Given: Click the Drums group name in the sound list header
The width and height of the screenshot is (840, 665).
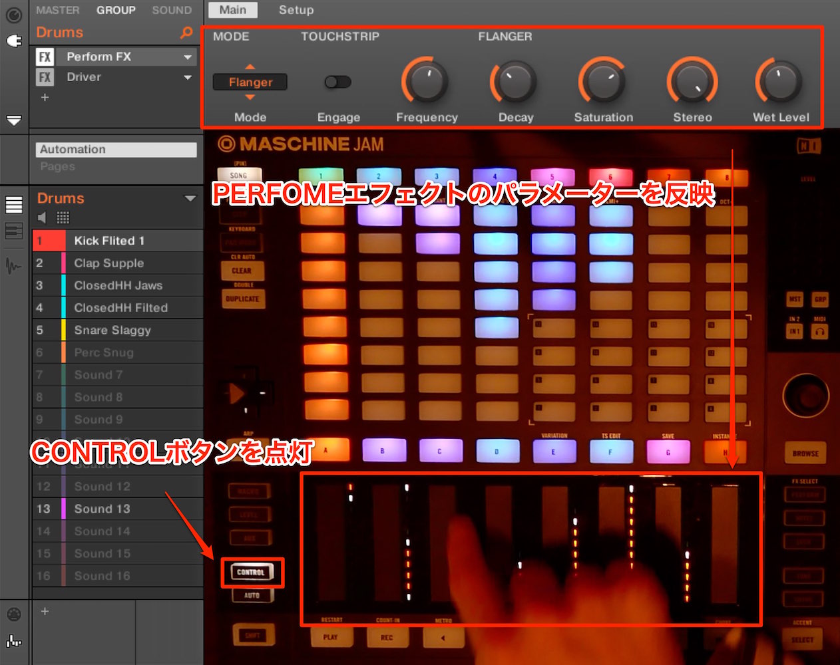Looking at the screenshot, I should click(61, 198).
